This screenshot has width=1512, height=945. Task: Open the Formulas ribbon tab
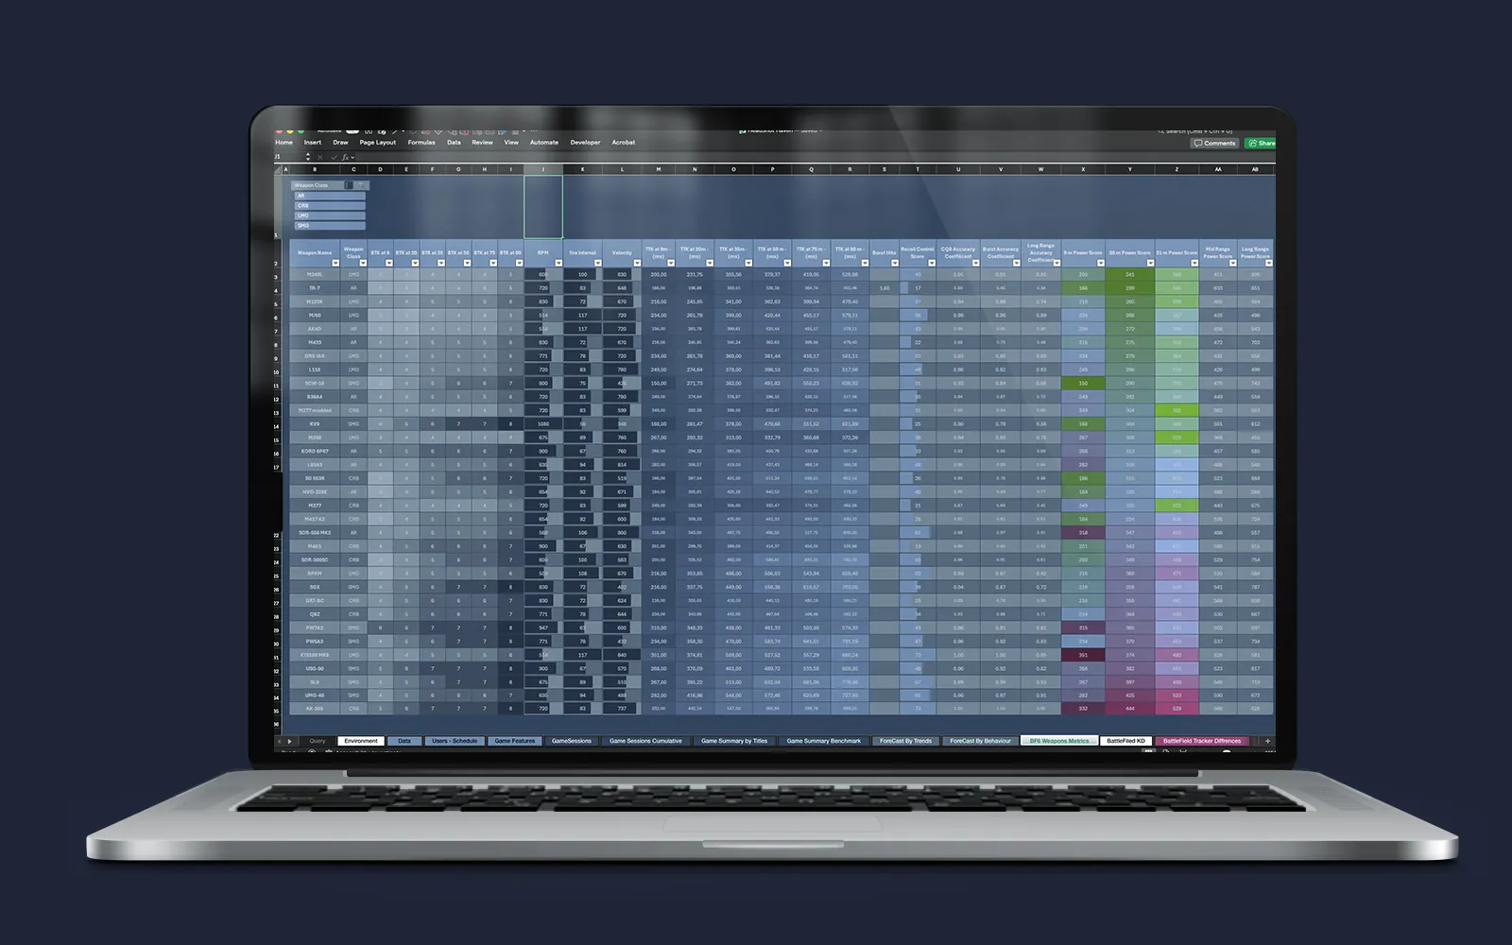point(421,143)
